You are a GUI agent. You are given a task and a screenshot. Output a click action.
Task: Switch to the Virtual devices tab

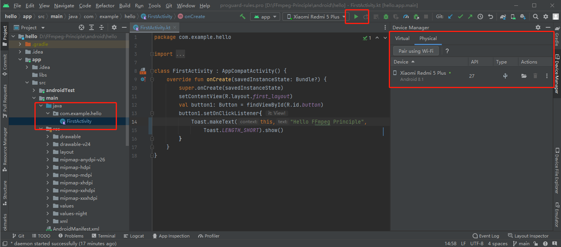point(402,38)
